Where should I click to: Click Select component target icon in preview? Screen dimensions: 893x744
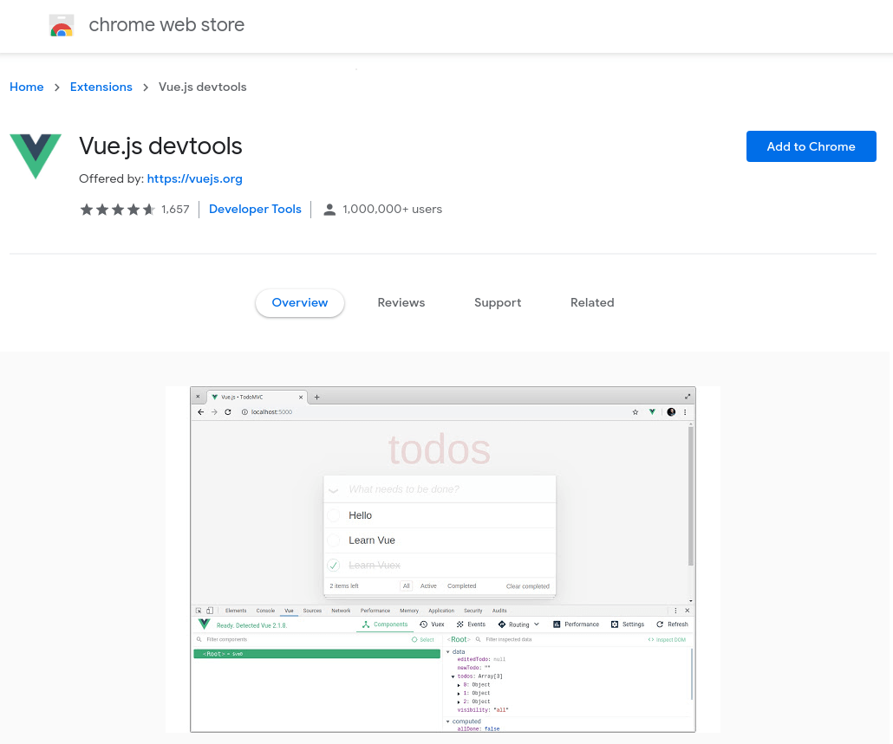(414, 639)
